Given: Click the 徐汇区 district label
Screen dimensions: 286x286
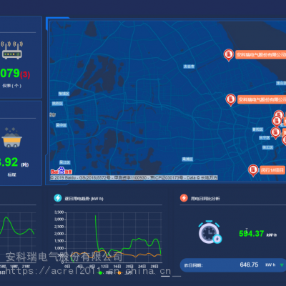Looking at the screenshot, I should [x=268, y=147].
